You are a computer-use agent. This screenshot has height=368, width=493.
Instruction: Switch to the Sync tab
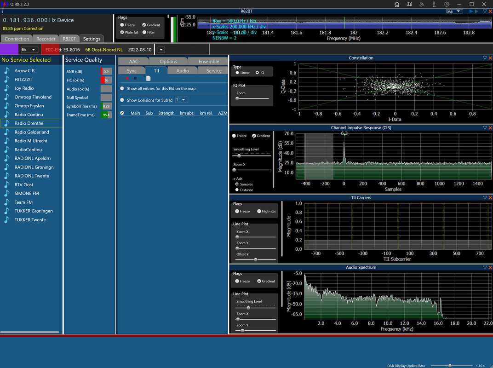(132, 71)
